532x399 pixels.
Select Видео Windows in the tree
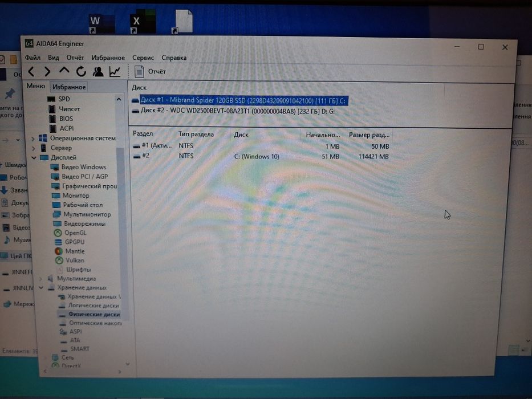(x=83, y=167)
